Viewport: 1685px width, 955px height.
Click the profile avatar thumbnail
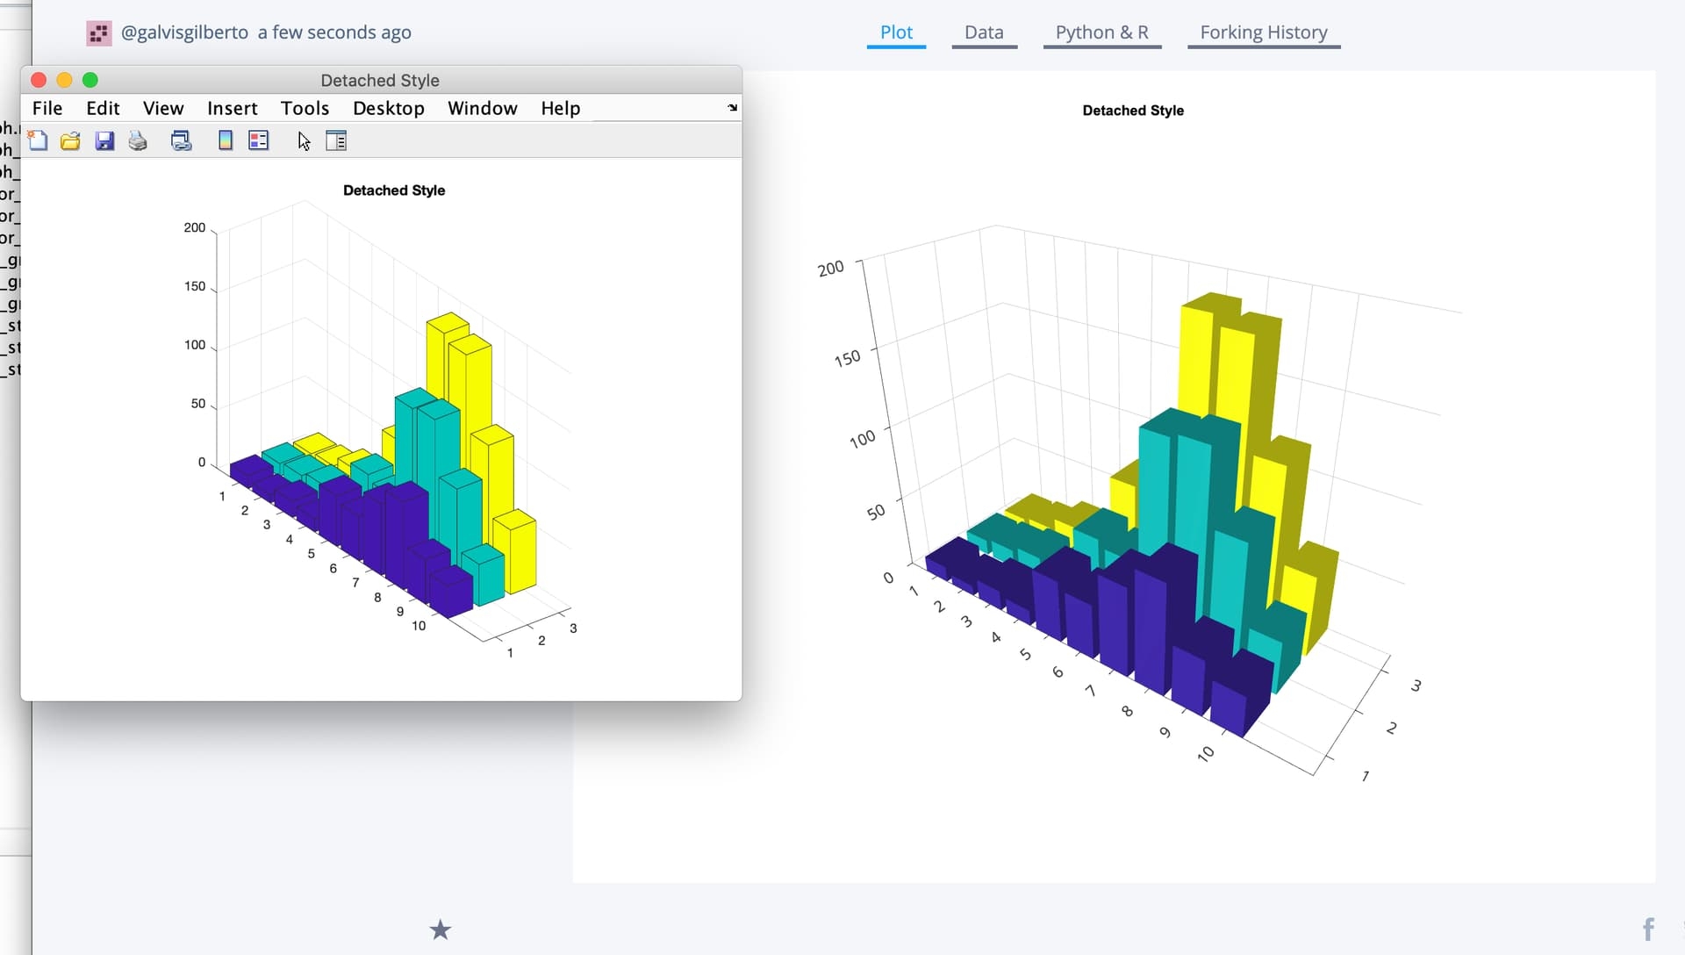pos(98,32)
